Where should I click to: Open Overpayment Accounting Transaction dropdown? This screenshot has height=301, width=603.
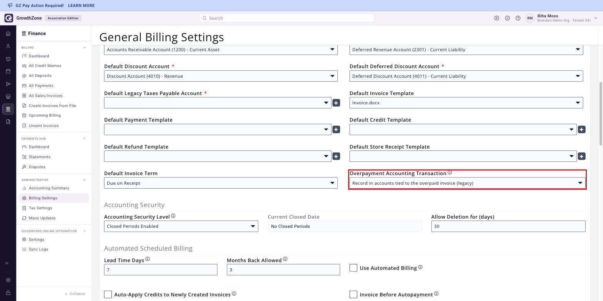click(467, 183)
